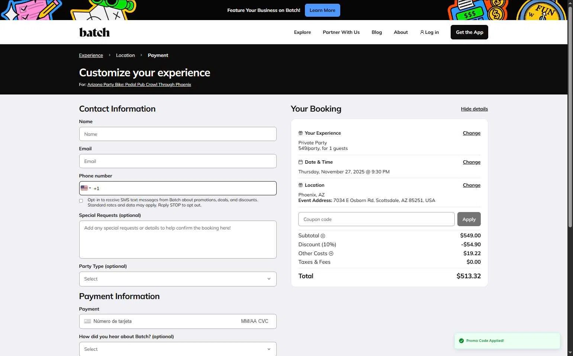The image size is (573, 356).
Task: Toggle the SMS opt-in checkbox
Action: (x=81, y=201)
